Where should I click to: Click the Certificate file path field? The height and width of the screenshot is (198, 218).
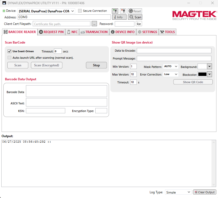62,24
